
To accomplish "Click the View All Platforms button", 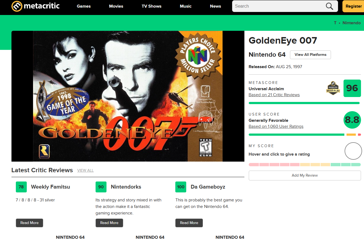I will click(x=310, y=55).
